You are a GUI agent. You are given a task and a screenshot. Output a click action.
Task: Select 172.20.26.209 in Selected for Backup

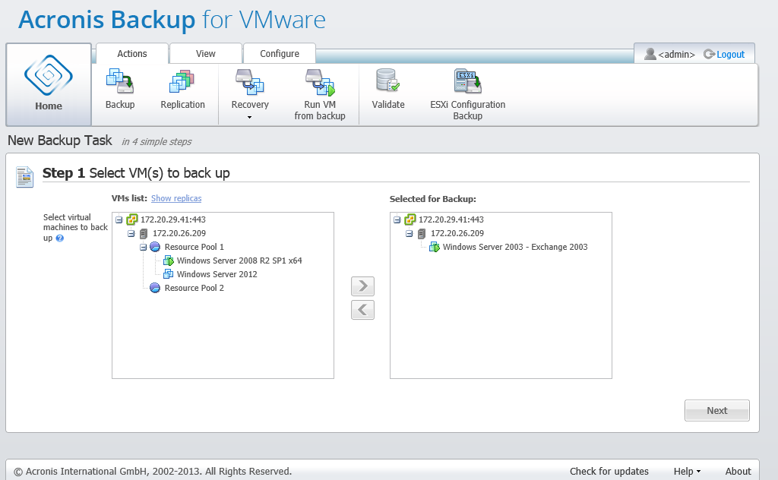tap(457, 234)
